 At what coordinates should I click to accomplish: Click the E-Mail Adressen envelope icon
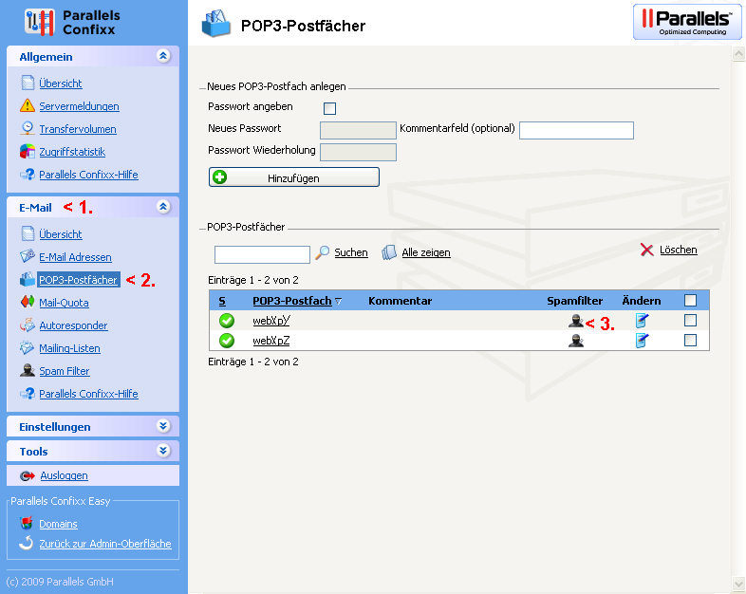28,256
